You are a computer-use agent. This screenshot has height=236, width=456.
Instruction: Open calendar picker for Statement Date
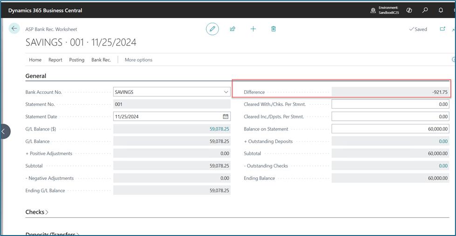click(225, 117)
